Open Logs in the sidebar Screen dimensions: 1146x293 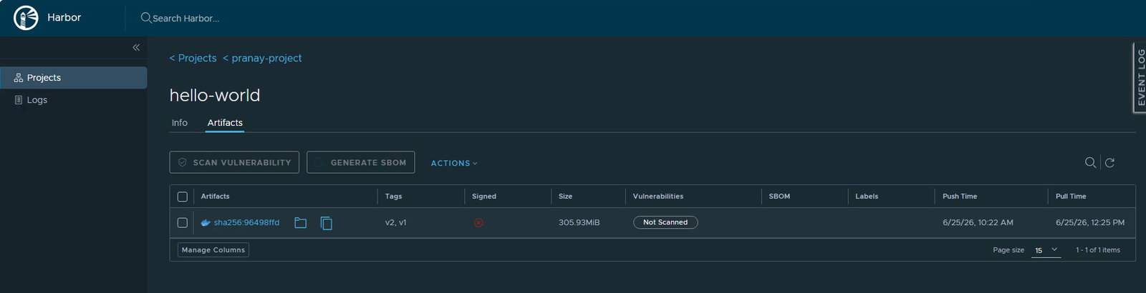pos(74,100)
